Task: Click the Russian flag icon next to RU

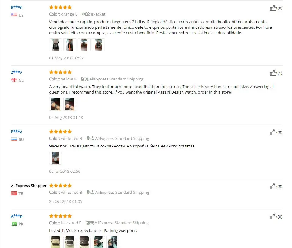Action: pos(14,140)
